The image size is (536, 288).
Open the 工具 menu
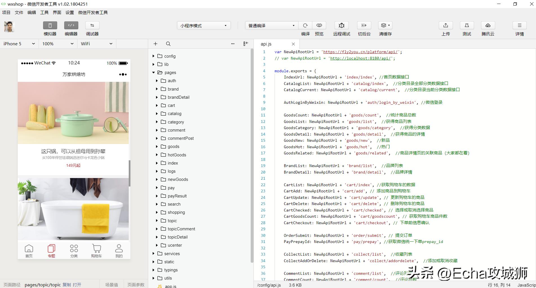pyautogui.click(x=44, y=12)
